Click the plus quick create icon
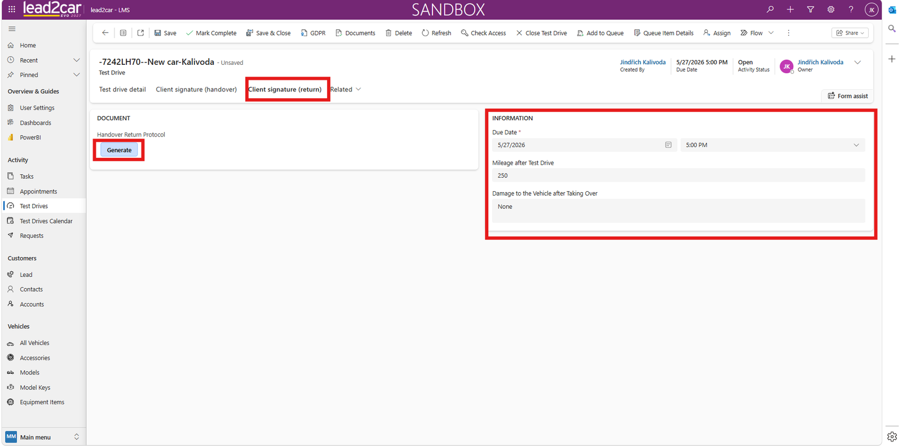Viewport: 902px width, 446px height. click(790, 10)
